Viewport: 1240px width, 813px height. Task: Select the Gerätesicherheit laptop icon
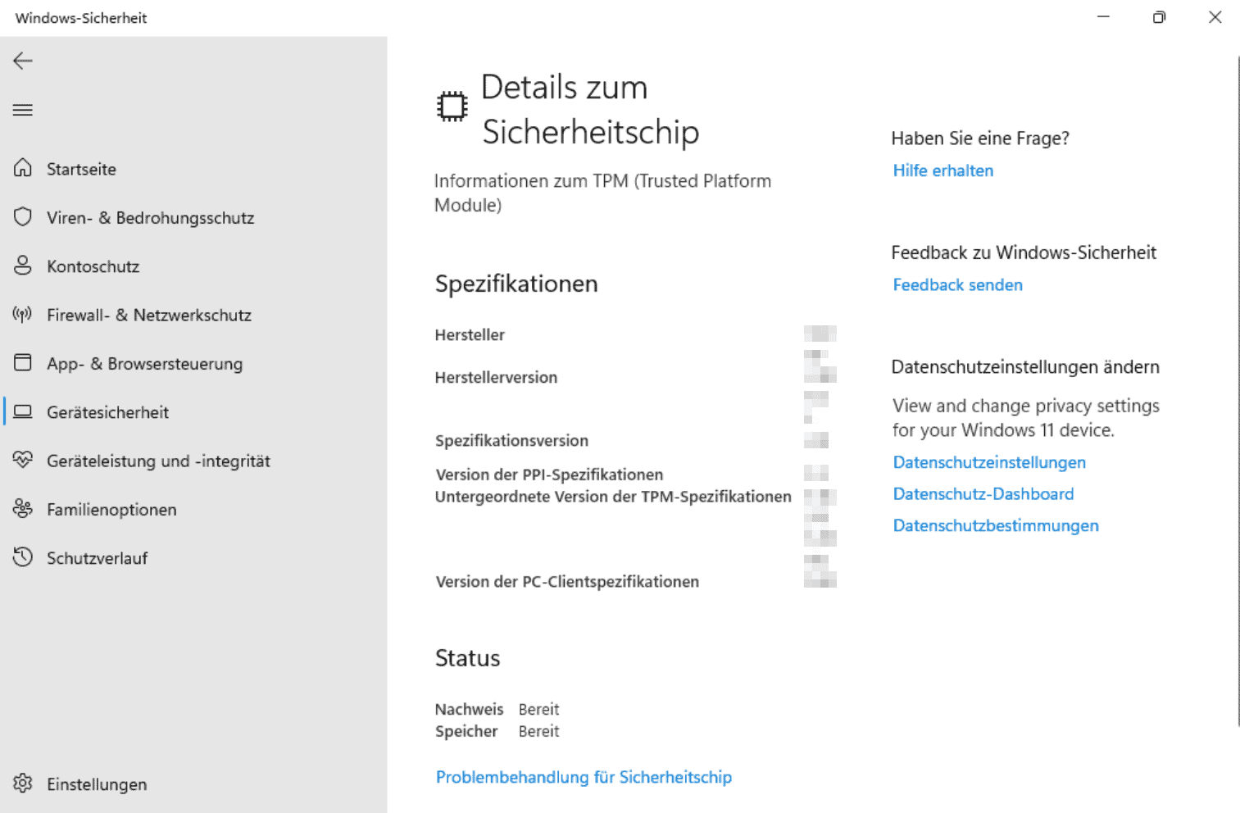23,411
